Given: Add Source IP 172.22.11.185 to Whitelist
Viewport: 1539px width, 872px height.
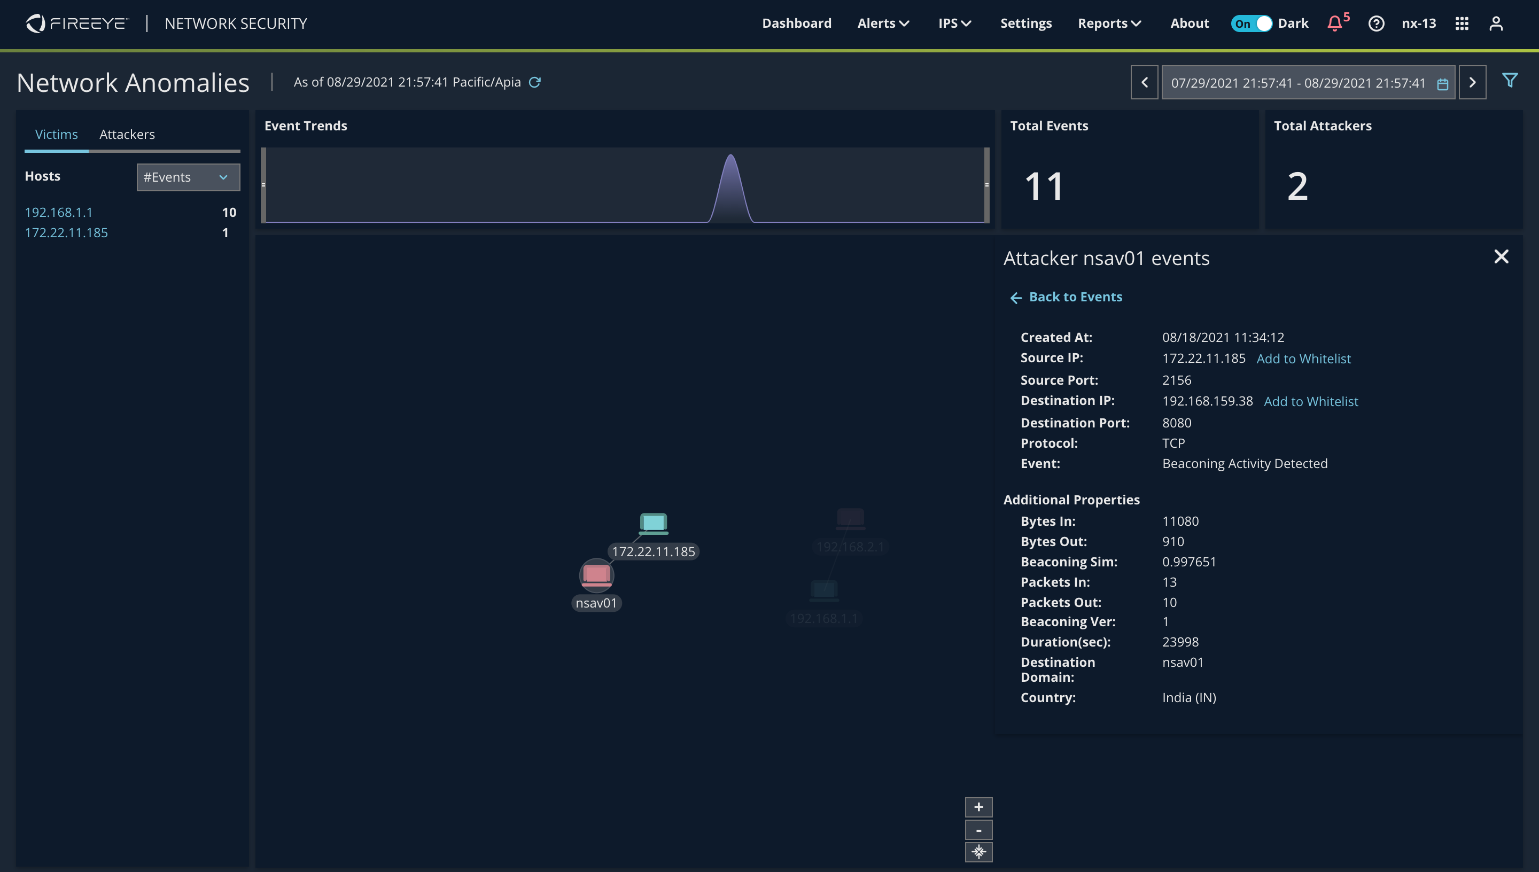Looking at the screenshot, I should tap(1303, 359).
